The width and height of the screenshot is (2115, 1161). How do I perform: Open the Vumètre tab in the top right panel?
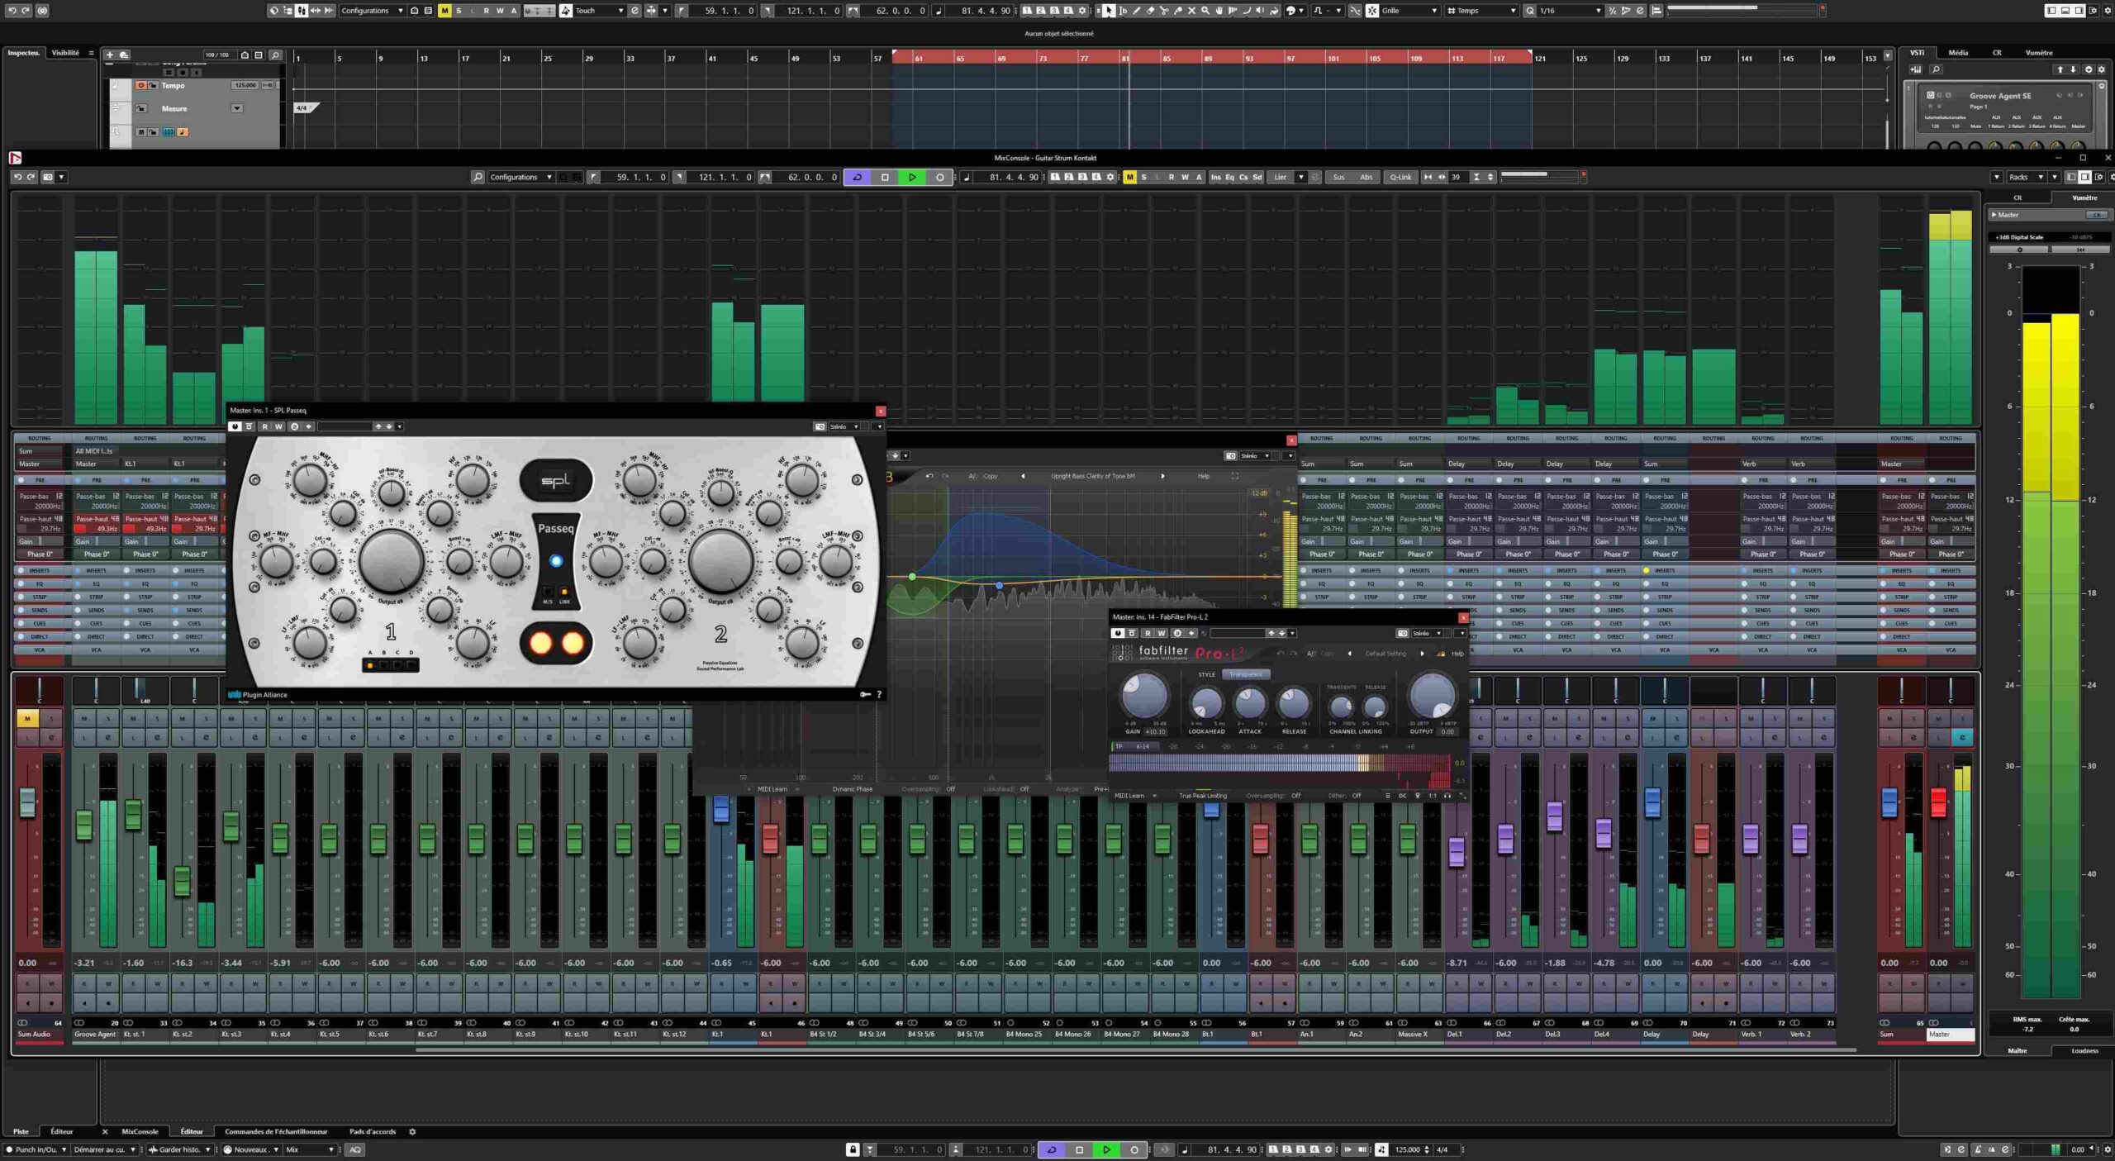coord(2038,53)
